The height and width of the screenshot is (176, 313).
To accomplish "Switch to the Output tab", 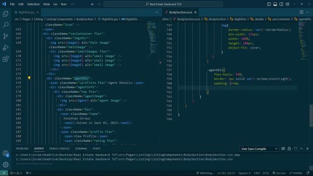I will (39, 149).
